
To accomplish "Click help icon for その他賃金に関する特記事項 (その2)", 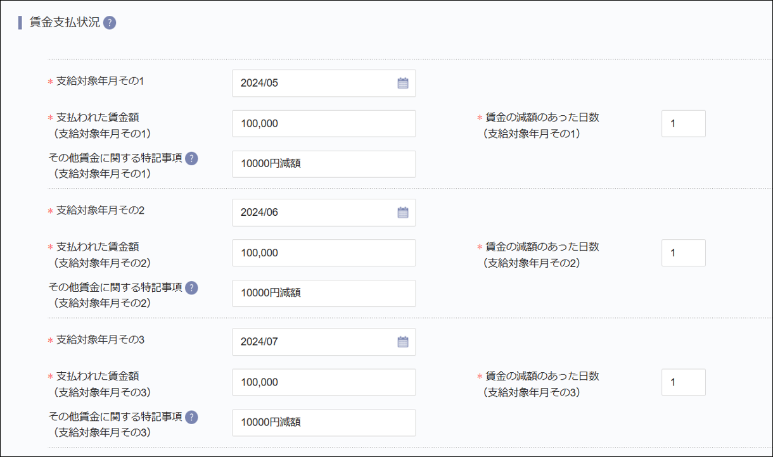I will pyautogui.click(x=191, y=287).
